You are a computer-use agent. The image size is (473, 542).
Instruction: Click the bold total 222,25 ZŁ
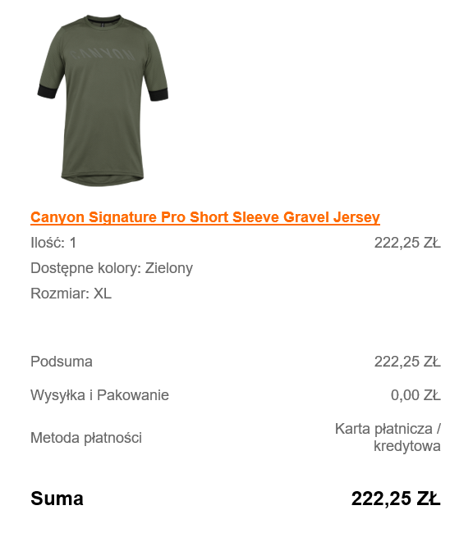click(396, 499)
